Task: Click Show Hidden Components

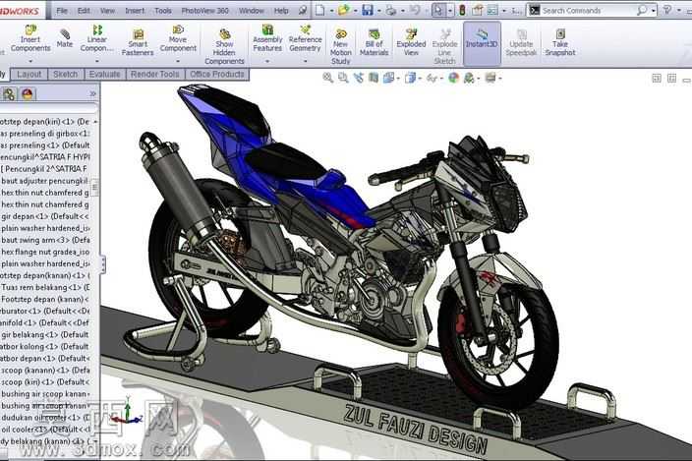Action: (x=224, y=47)
